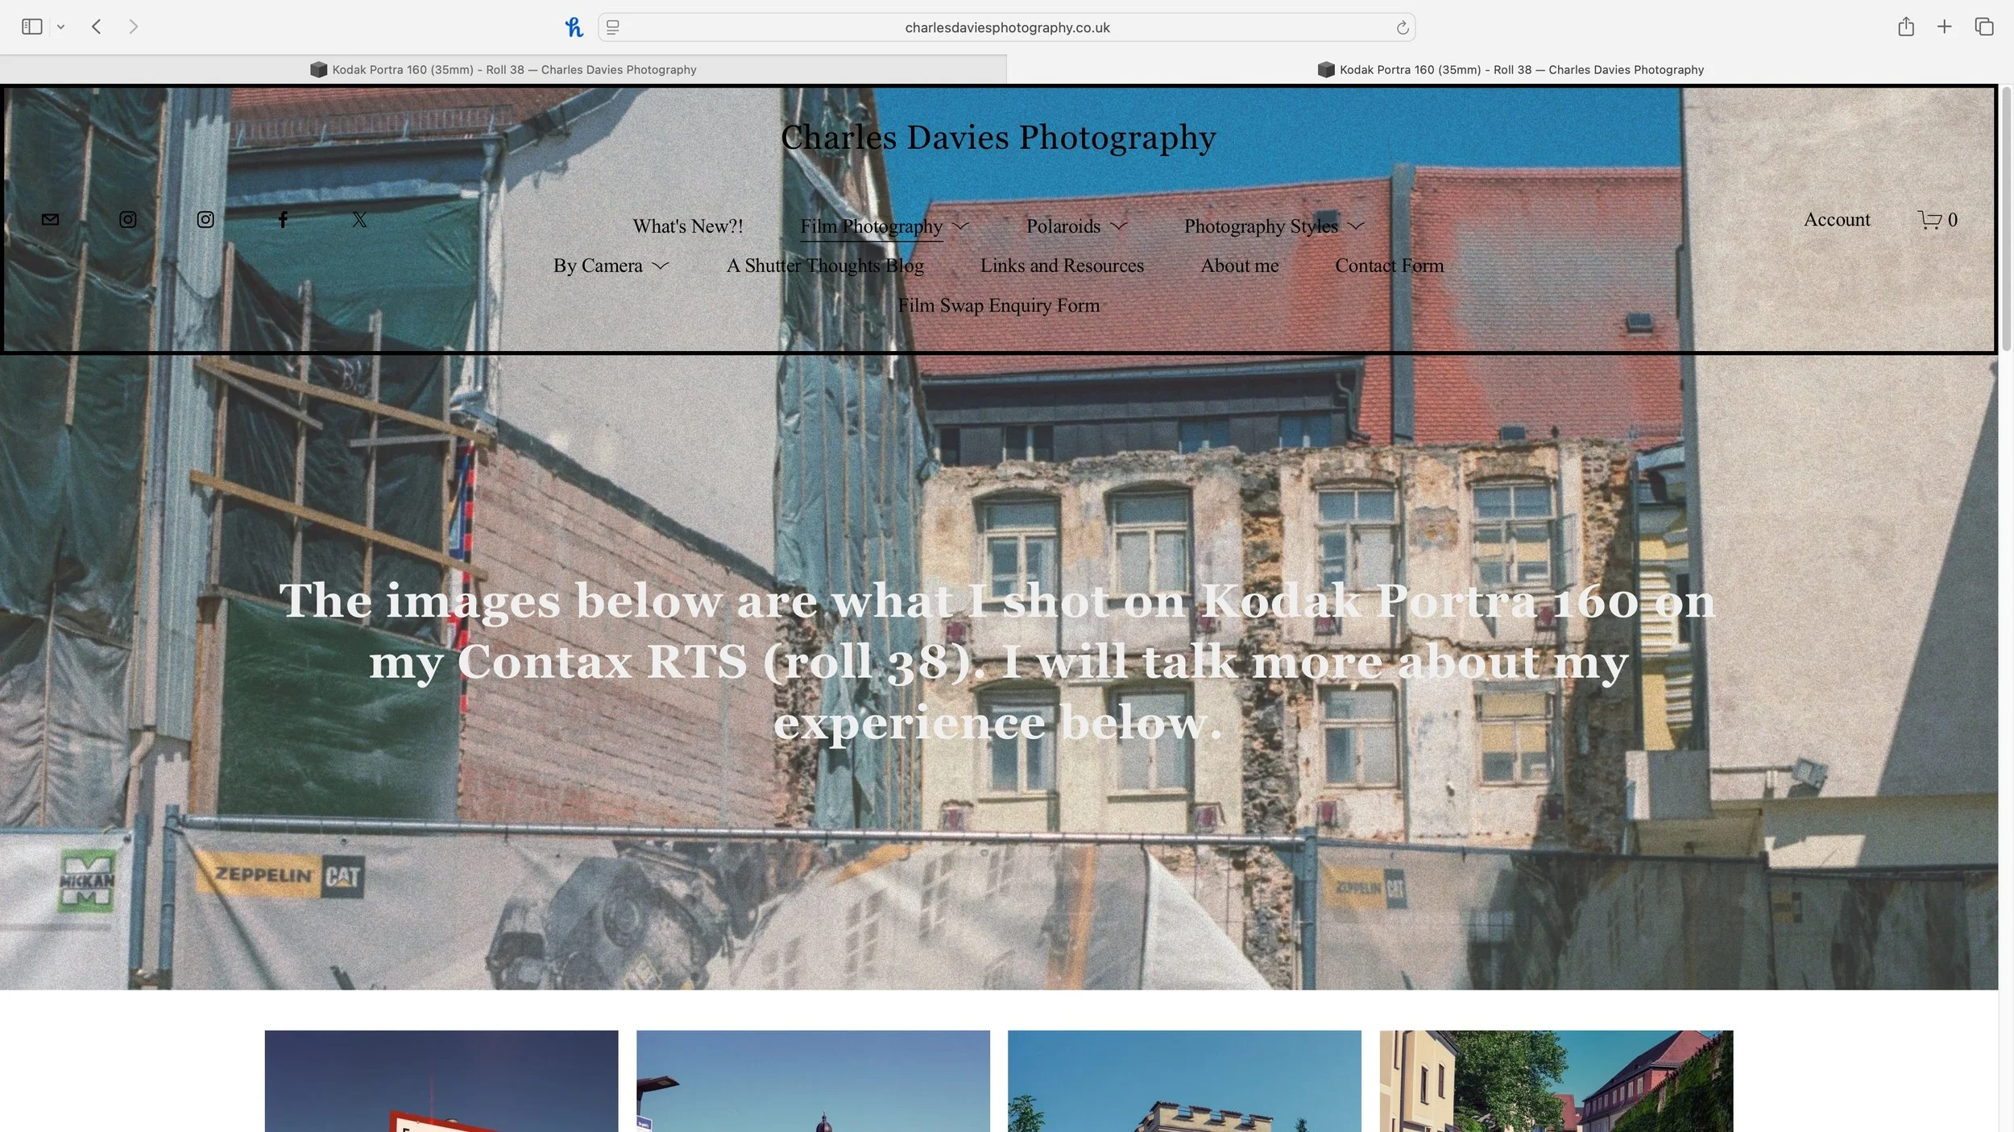Open a new tab with plus icon
The width and height of the screenshot is (2014, 1132).
1944,27
